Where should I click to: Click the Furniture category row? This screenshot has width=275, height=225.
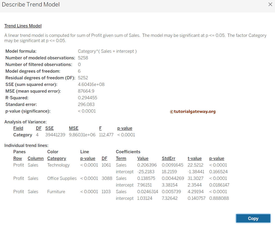point(56,192)
